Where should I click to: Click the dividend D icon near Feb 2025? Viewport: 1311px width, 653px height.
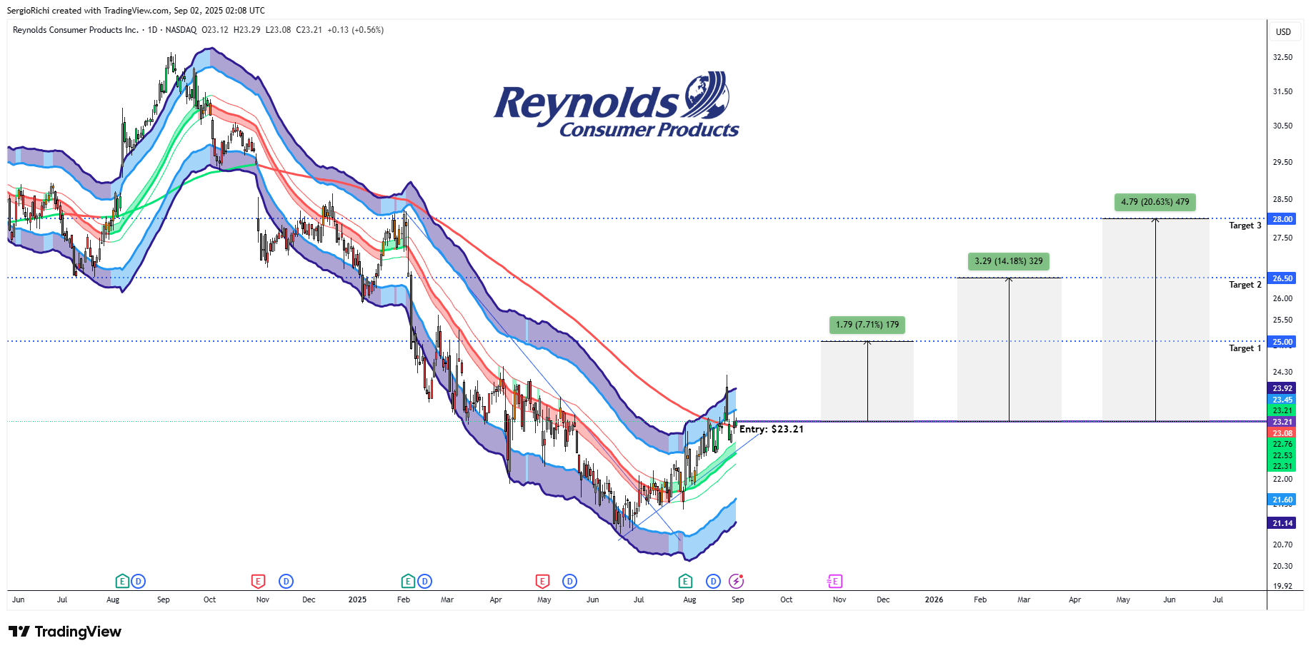pos(424,581)
